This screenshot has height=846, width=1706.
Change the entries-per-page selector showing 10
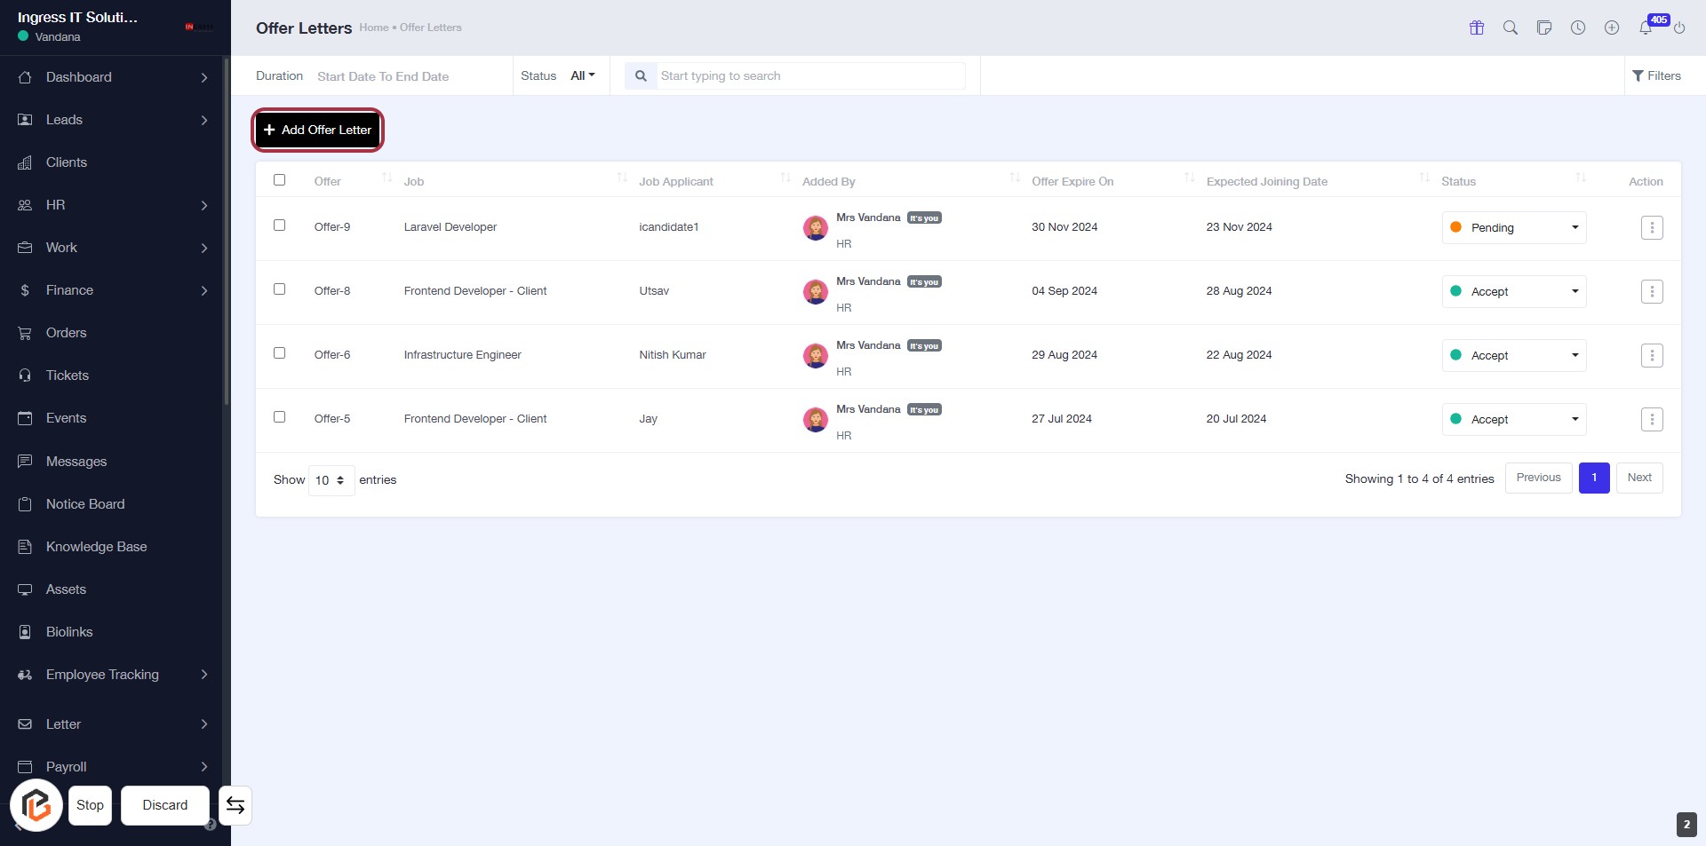click(331, 480)
